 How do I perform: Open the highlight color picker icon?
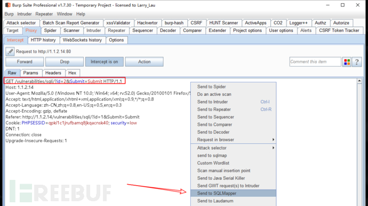pos(347,62)
